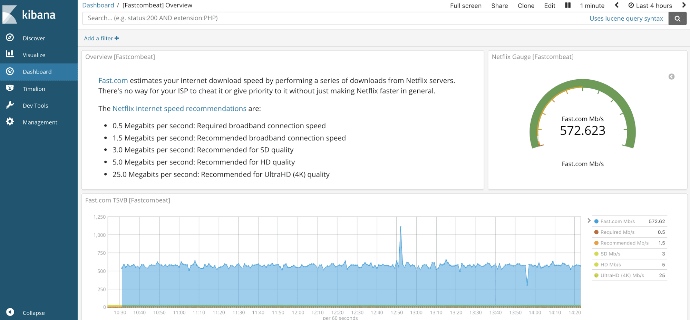Select the Dashboard menu item
Image resolution: width=690 pixels, height=320 pixels.
pyautogui.click(x=37, y=72)
